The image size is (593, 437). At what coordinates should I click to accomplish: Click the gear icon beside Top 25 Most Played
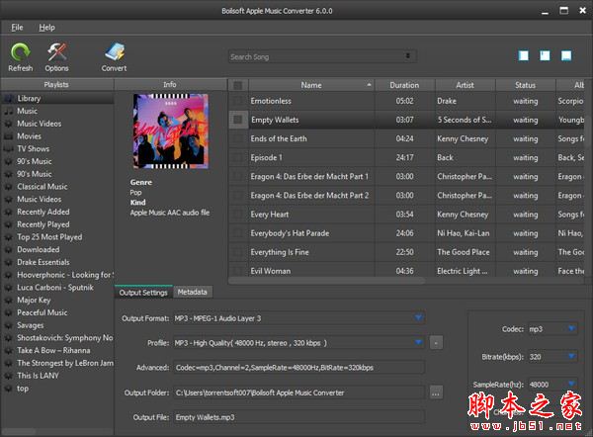(x=8, y=237)
